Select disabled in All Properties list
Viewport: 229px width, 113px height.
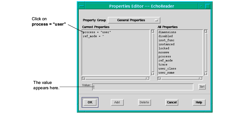[x=166, y=36]
